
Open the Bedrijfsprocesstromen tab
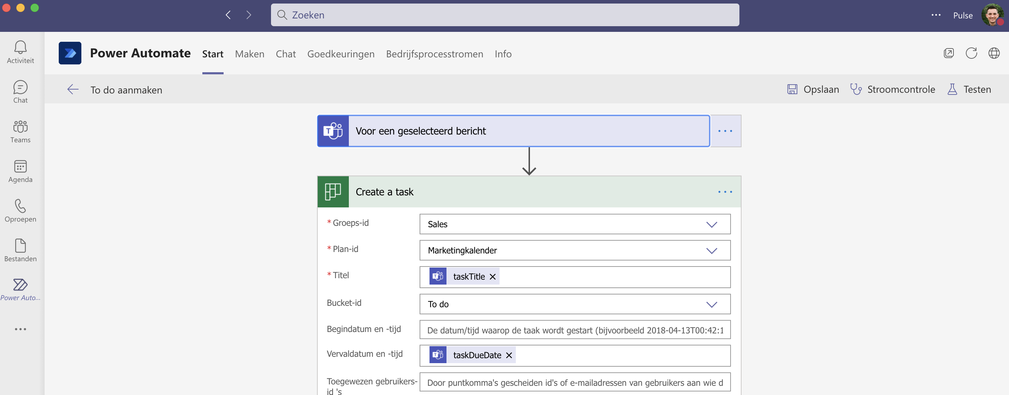[434, 54]
